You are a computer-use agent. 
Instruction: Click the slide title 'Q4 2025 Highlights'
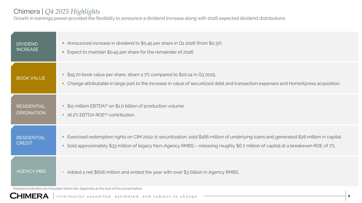point(72,12)
